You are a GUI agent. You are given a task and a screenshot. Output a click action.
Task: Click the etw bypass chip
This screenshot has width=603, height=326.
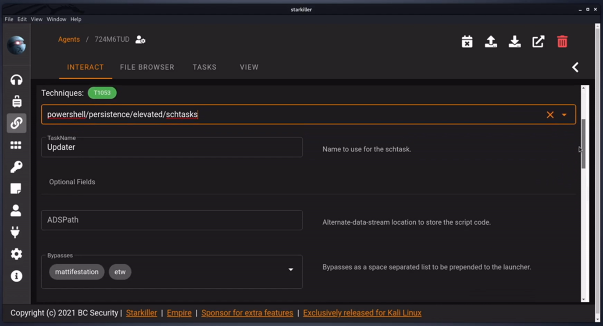[x=120, y=272]
